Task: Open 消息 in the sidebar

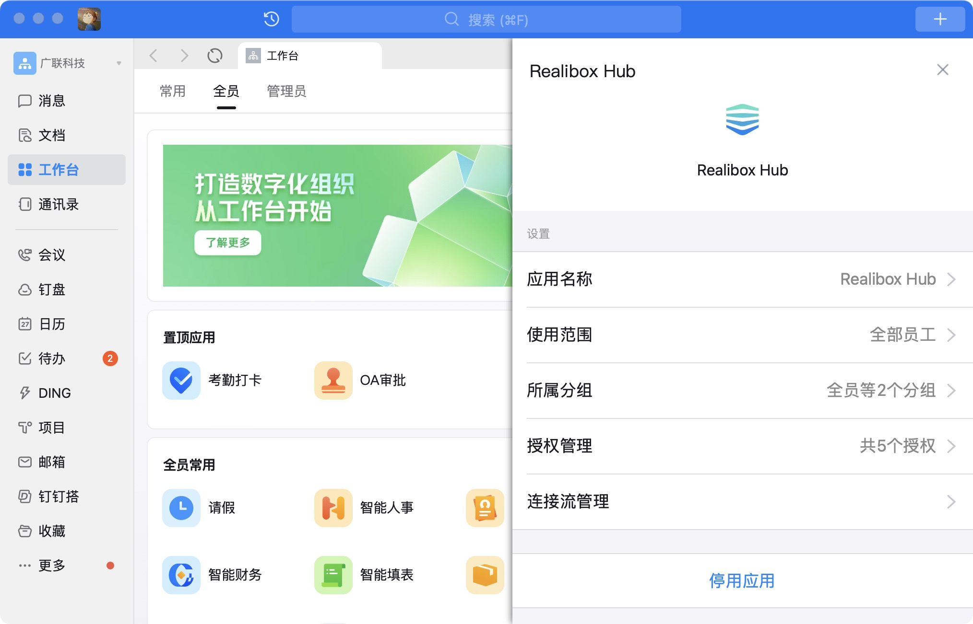Action: click(x=66, y=101)
